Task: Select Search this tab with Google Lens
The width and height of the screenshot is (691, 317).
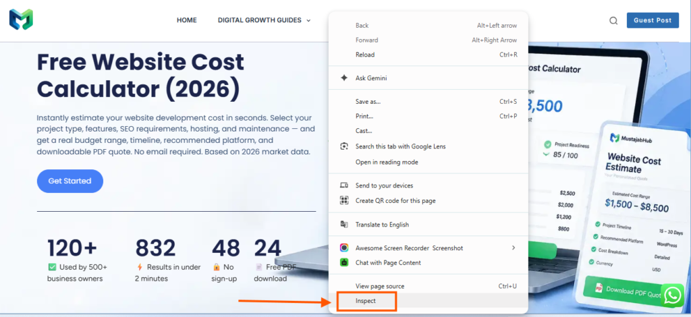Action: tap(429, 146)
